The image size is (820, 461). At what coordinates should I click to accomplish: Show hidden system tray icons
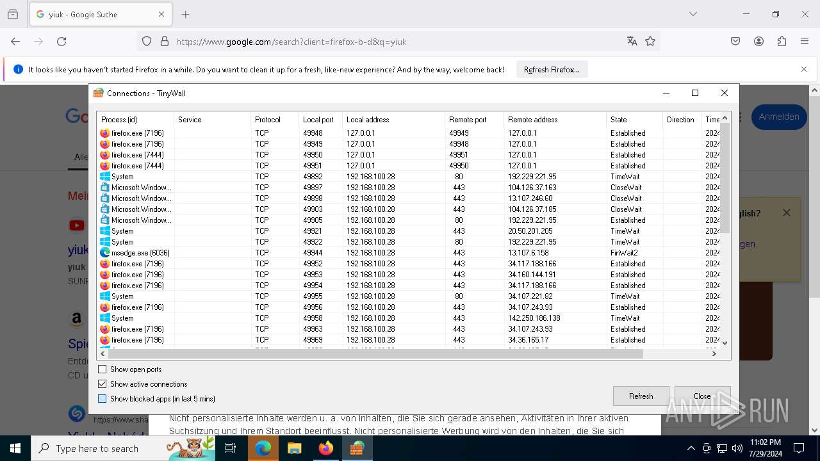pyautogui.click(x=691, y=448)
